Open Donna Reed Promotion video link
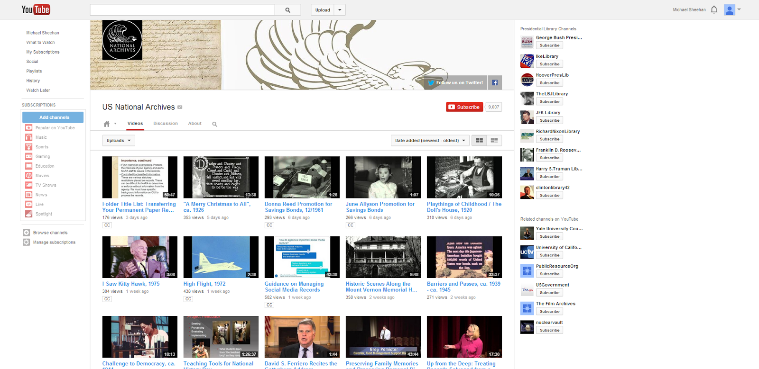 click(298, 207)
